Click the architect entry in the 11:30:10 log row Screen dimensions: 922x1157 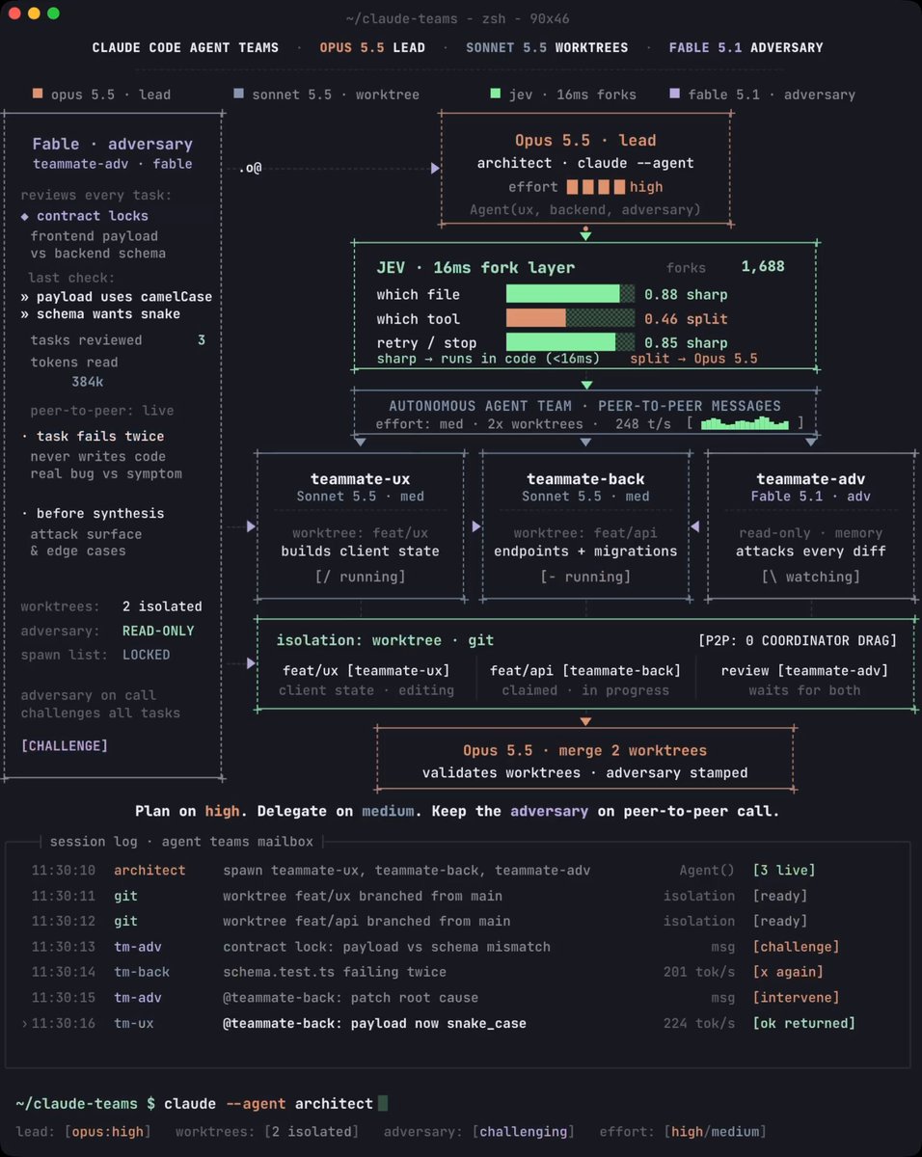pyautogui.click(x=149, y=870)
